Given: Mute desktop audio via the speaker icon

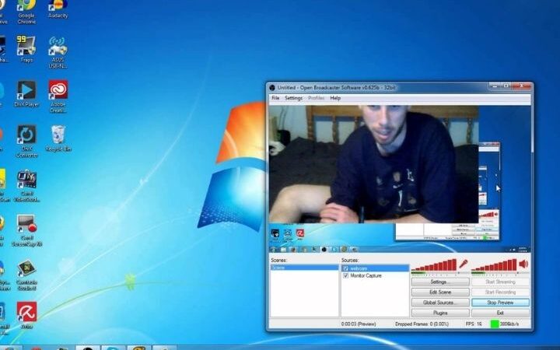Looking at the screenshot, I should coord(523,264).
